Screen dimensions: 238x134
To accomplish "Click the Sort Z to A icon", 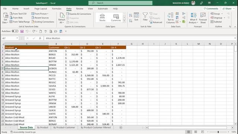I will [x=131, y=20].
